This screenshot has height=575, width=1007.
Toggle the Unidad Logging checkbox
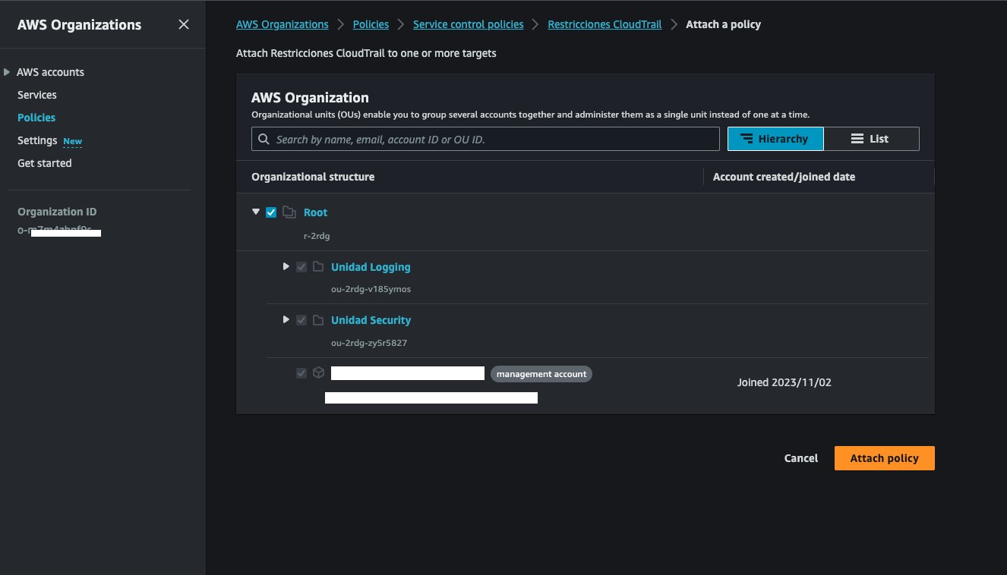[x=301, y=267]
